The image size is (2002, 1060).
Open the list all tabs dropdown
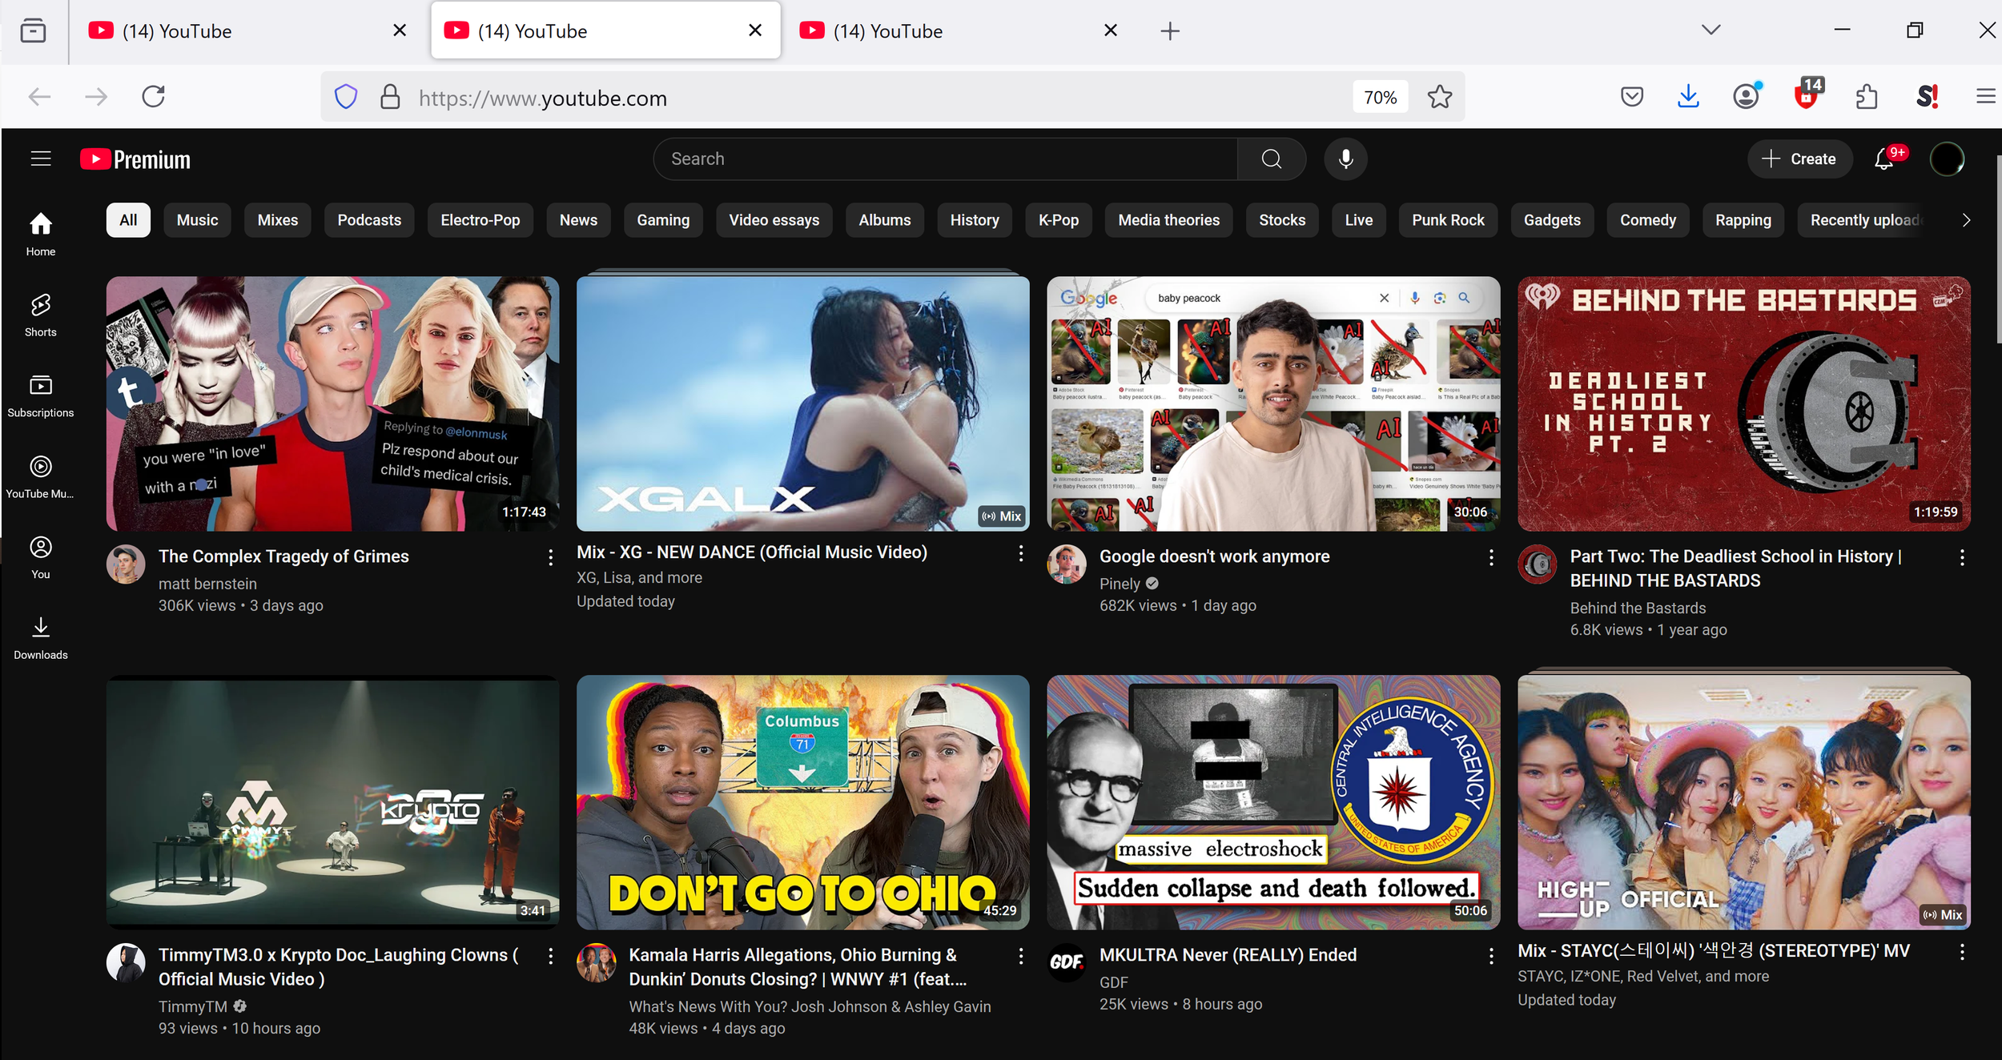[1711, 30]
